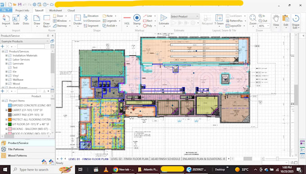Select the Divider shape tool
306x174 pixels.
click(77, 20)
